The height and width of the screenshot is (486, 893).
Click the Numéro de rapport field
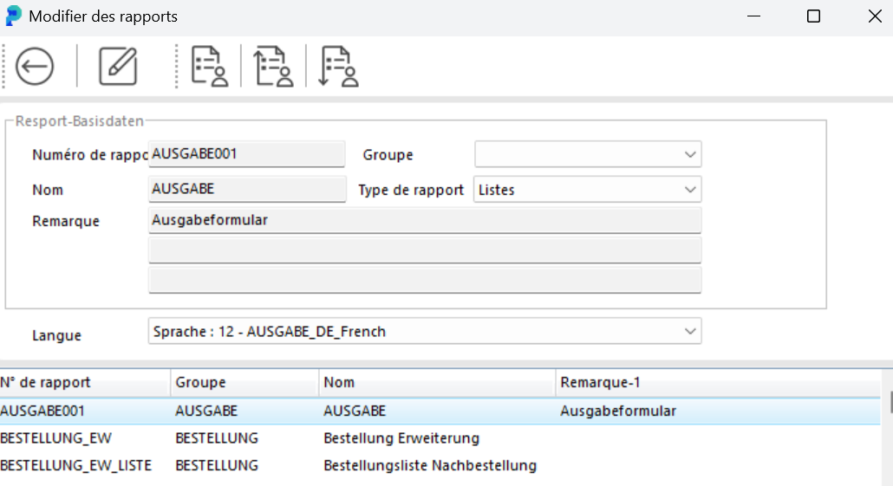pyautogui.click(x=247, y=154)
